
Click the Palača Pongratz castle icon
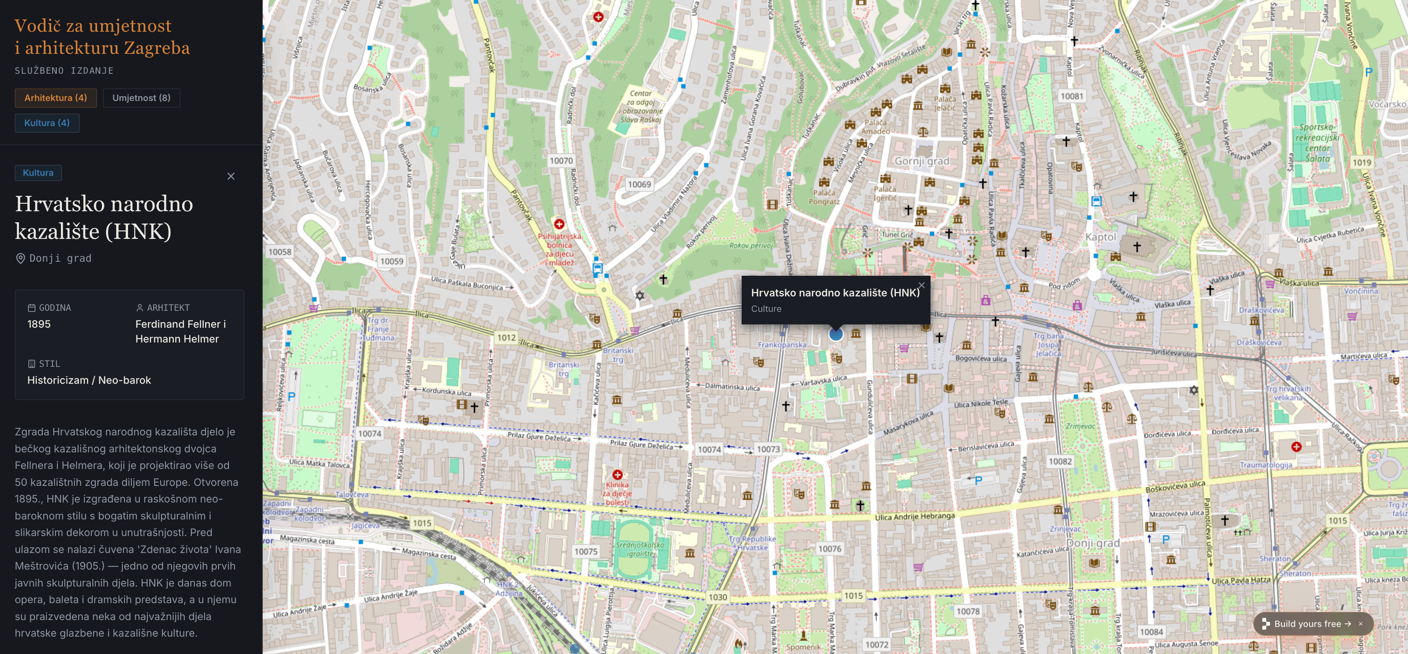pos(824,182)
